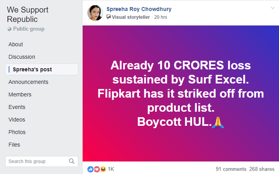Image resolution: width=279 pixels, height=174 pixels.
Task: Click the Public group globe icon
Action: [x=9, y=29]
